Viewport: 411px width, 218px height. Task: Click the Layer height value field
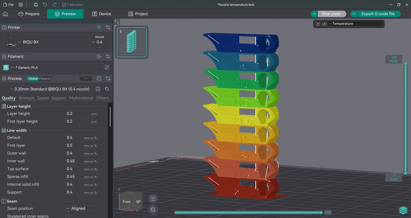[82, 114]
